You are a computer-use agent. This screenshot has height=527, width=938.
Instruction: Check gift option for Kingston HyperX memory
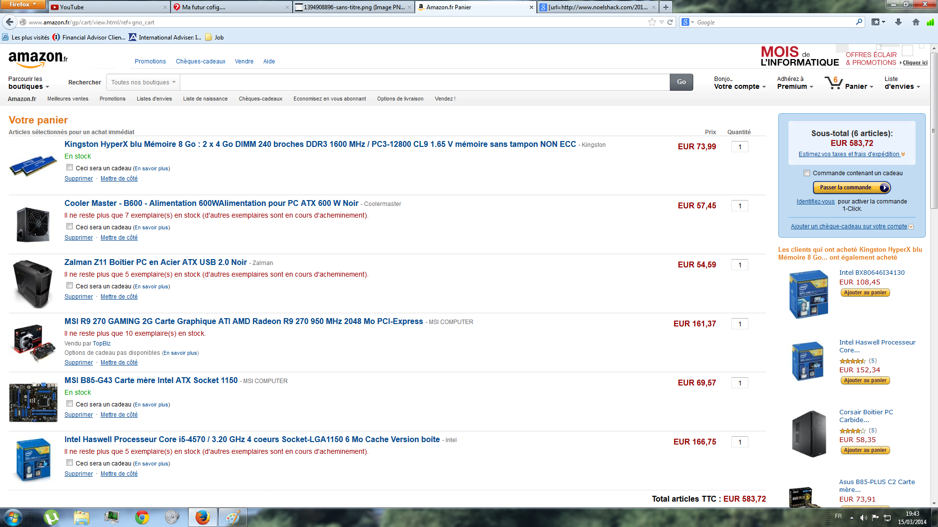70,167
